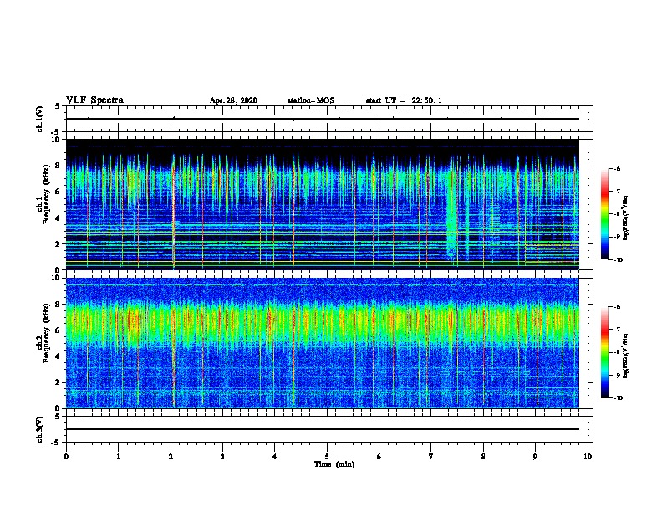The width and height of the screenshot is (662, 512).
Task: Click time axis tick label "2"
Action: (x=171, y=457)
